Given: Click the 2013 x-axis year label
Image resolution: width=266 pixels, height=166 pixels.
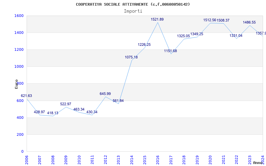Looking at the screenshot, I should click(x=118, y=160).
